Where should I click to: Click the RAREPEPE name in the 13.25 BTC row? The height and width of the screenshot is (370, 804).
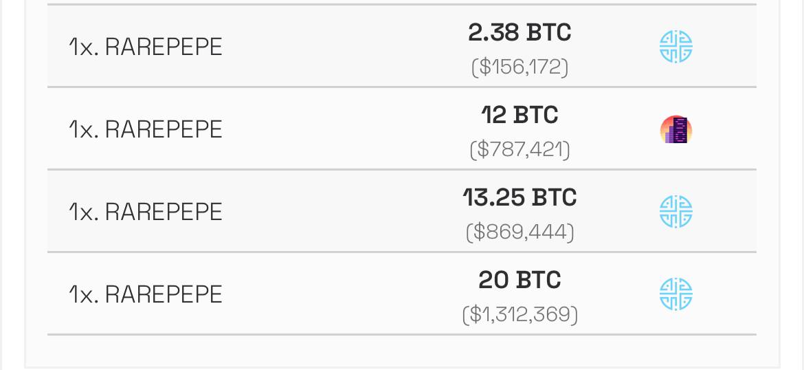[x=164, y=212]
